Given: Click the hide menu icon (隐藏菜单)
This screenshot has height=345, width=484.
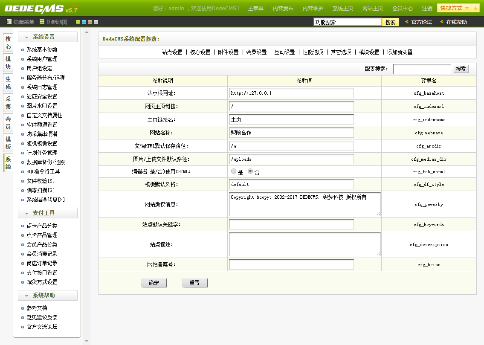Looking at the screenshot, I should (x=9, y=22).
